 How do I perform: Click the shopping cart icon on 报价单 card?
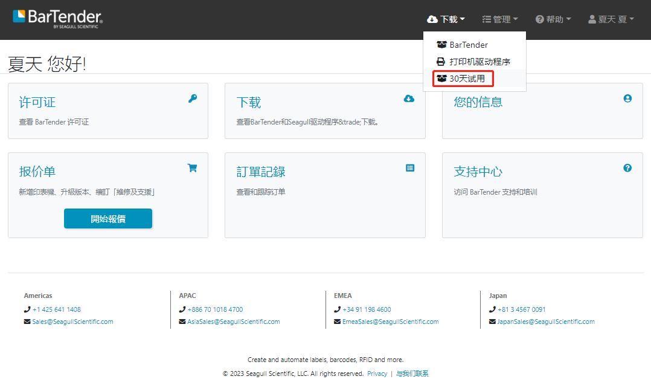point(192,168)
